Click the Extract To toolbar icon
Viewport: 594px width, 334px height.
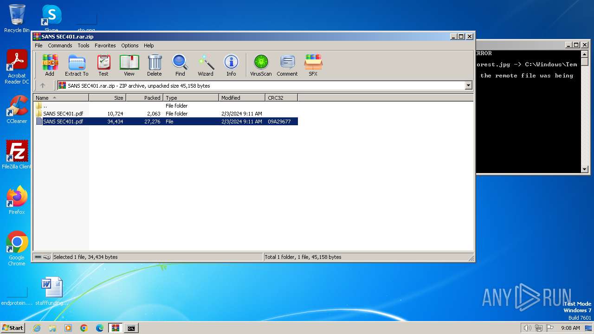click(77, 65)
